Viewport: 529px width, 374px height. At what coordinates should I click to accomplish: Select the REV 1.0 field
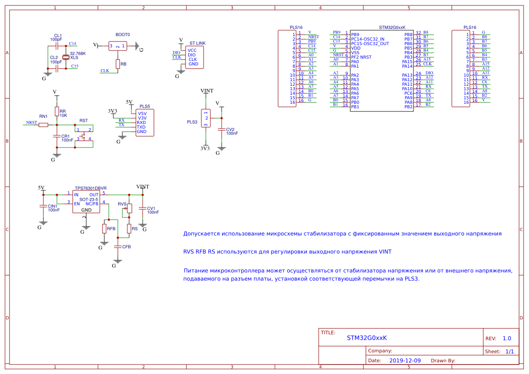(x=498, y=339)
